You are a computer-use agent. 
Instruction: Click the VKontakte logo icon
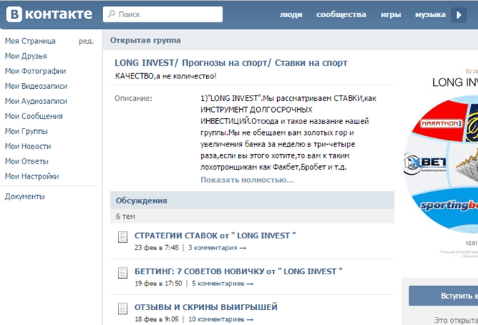14,14
